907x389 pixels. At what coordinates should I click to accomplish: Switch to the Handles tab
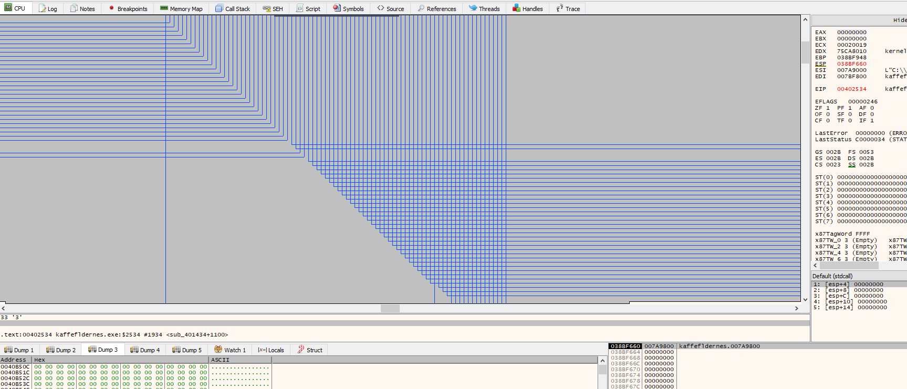click(528, 9)
